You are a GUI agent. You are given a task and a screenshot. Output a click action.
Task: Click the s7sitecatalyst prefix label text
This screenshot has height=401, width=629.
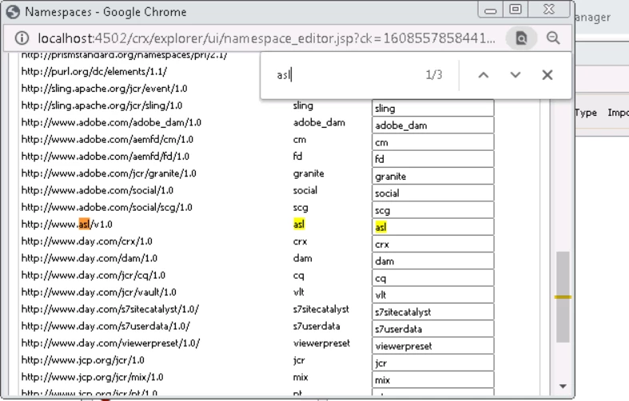point(321,309)
